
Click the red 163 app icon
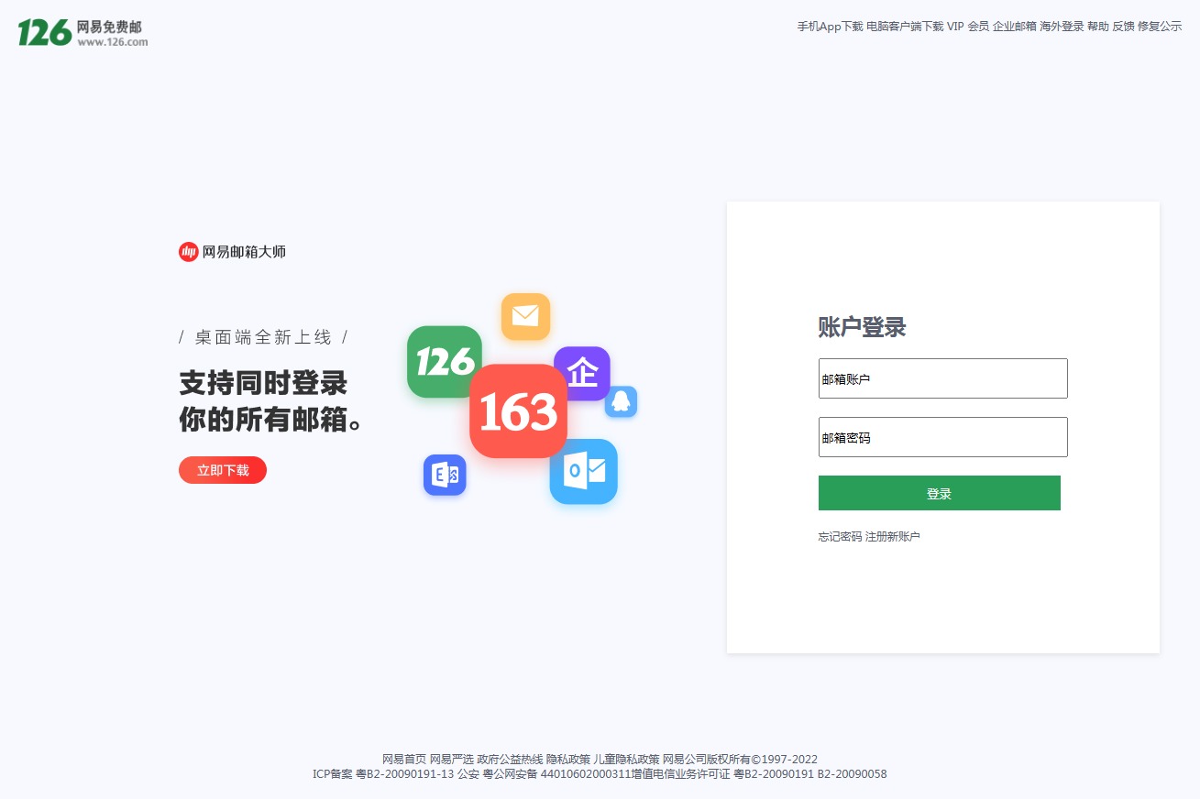[518, 411]
